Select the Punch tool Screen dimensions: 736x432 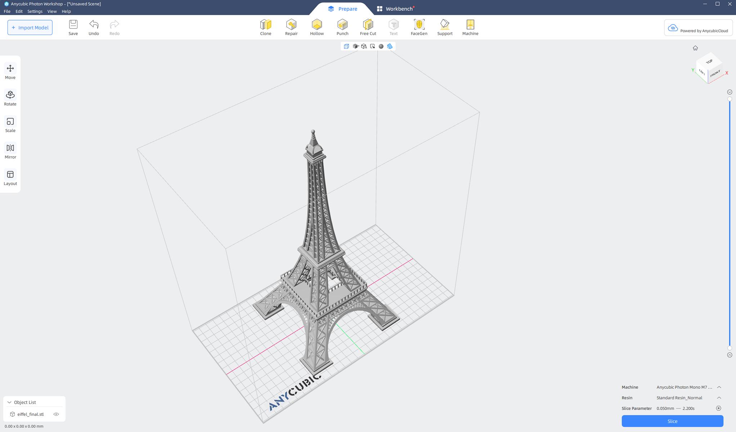point(342,27)
